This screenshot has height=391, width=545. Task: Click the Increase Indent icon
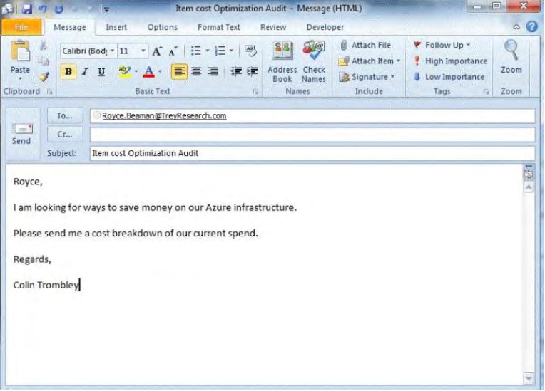click(252, 71)
